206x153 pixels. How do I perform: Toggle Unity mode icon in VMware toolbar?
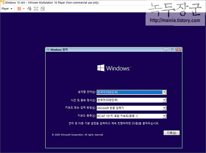click(43, 9)
